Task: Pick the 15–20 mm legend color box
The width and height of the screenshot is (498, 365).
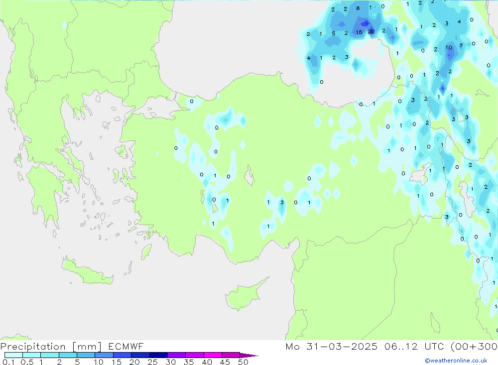Action: pos(122,355)
